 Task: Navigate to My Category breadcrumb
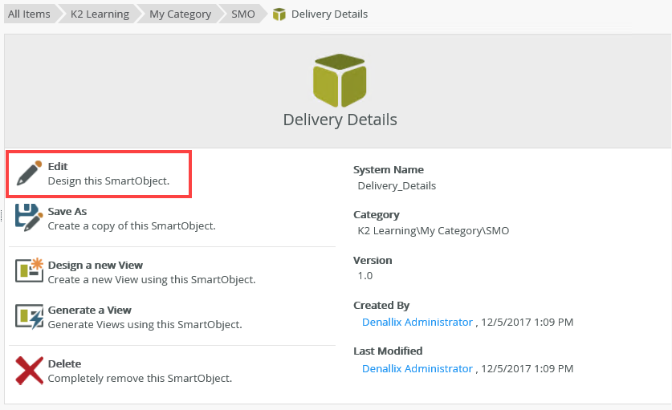click(180, 14)
